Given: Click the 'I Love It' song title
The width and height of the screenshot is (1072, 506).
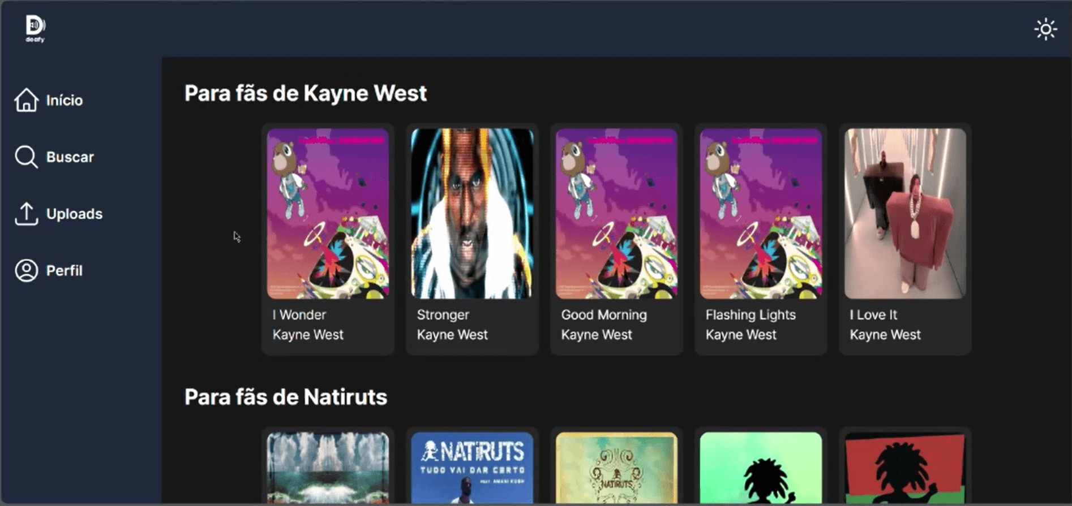Looking at the screenshot, I should [873, 315].
